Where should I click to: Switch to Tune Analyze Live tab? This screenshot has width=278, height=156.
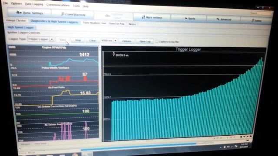click(x=95, y=23)
